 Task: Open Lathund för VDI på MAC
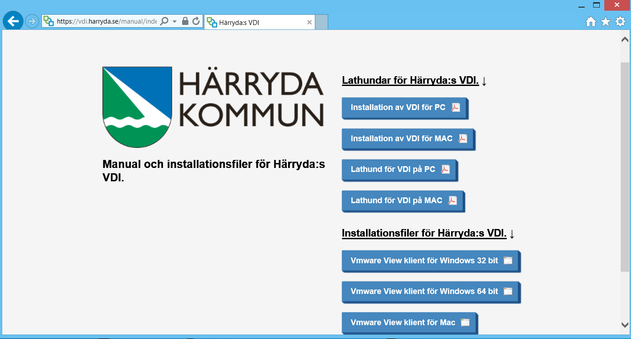coord(403,200)
